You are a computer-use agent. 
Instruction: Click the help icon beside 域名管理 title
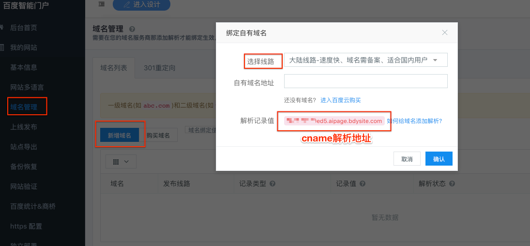(x=132, y=29)
